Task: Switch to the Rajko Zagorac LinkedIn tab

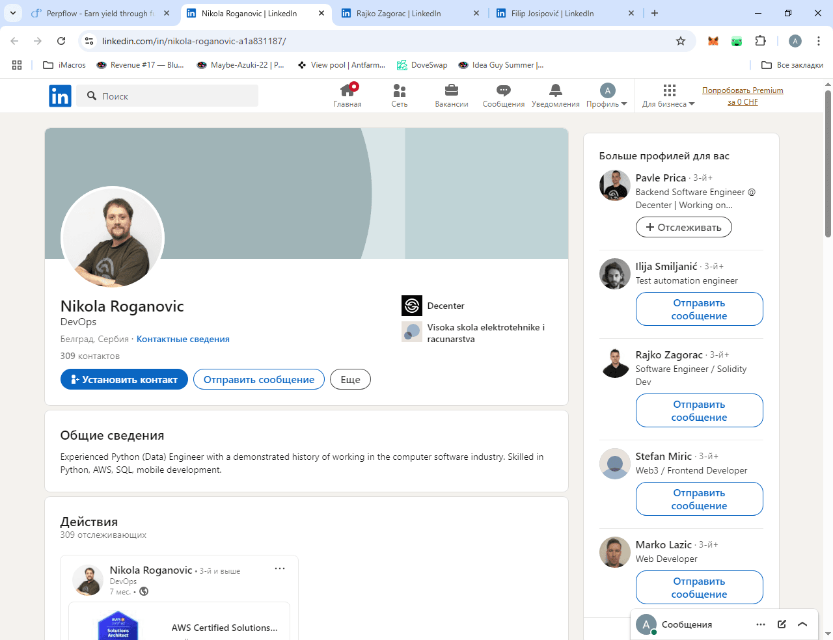Action: pyautogui.click(x=410, y=13)
